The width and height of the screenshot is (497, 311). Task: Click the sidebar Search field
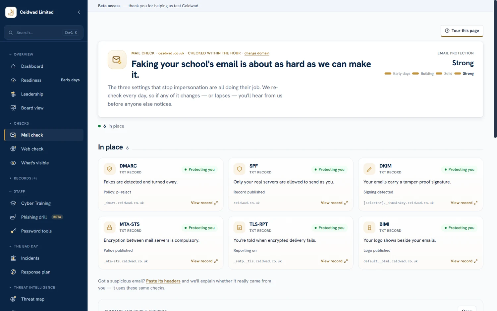(x=44, y=32)
